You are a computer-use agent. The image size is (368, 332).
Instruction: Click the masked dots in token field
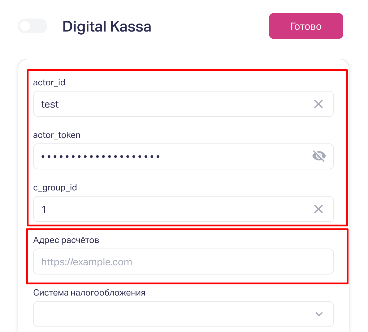[x=100, y=157]
